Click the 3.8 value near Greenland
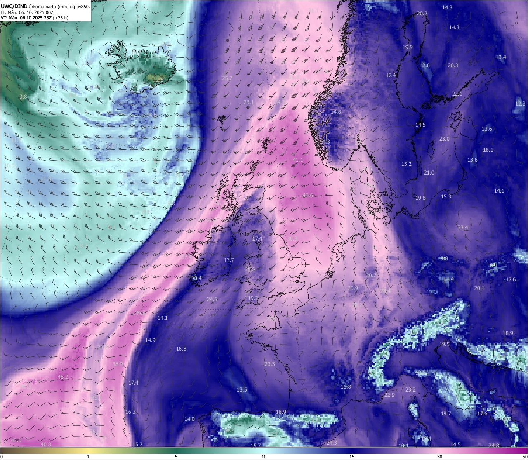 [x=23, y=97]
